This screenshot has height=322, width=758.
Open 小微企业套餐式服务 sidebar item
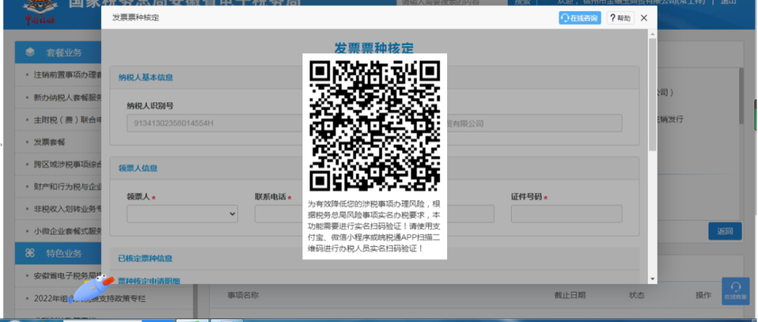pyautogui.click(x=67, y=231)
